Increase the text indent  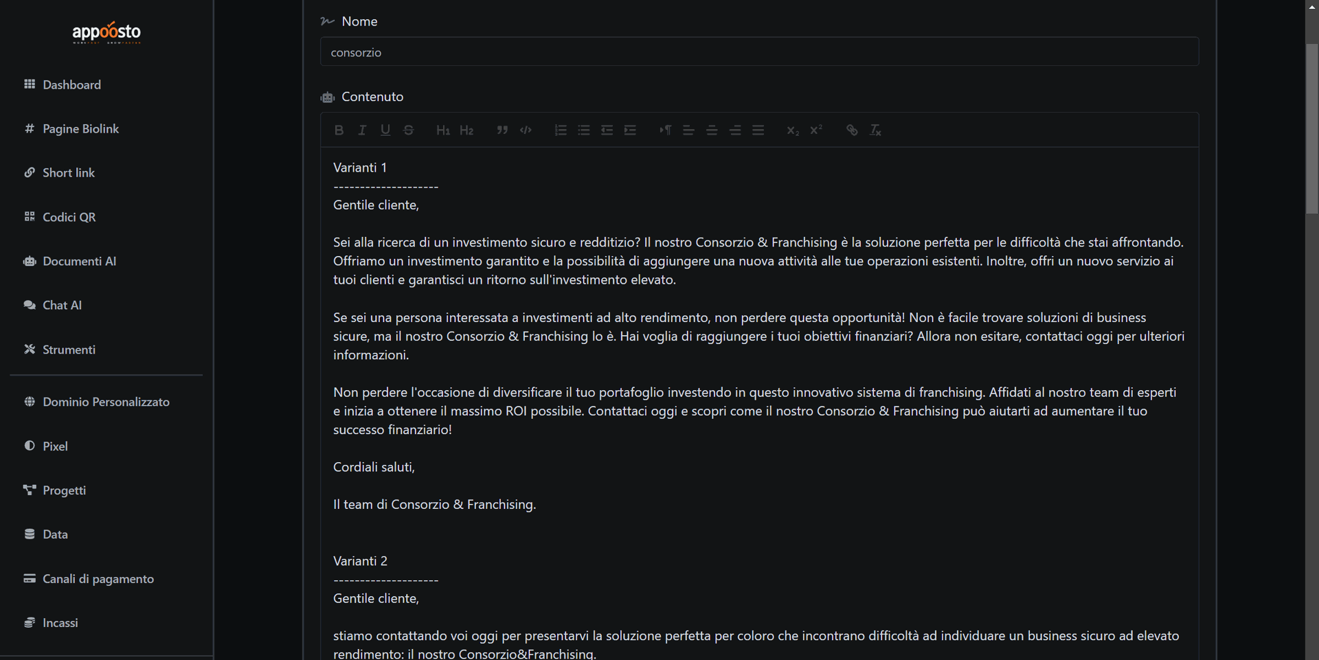(631, 130)
